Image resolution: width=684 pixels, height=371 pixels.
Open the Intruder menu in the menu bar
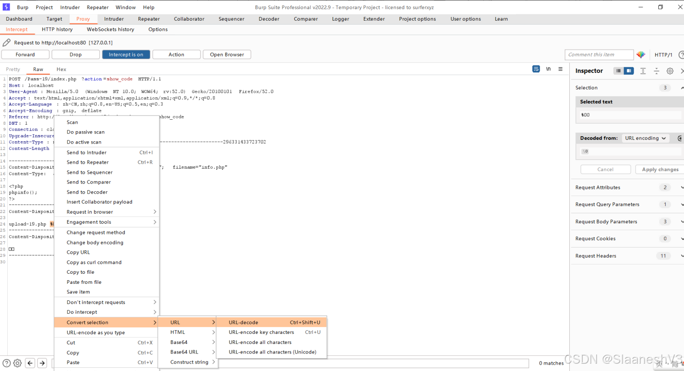click(x=70, y=7)
